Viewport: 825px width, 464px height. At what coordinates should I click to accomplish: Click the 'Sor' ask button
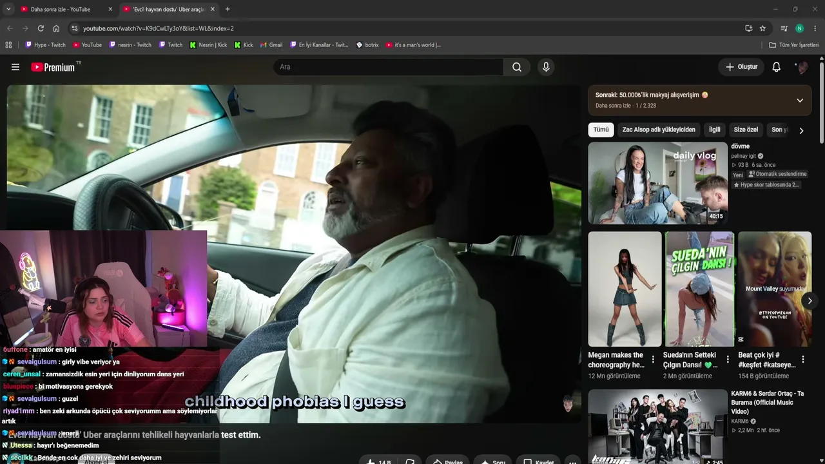(493, 461)
